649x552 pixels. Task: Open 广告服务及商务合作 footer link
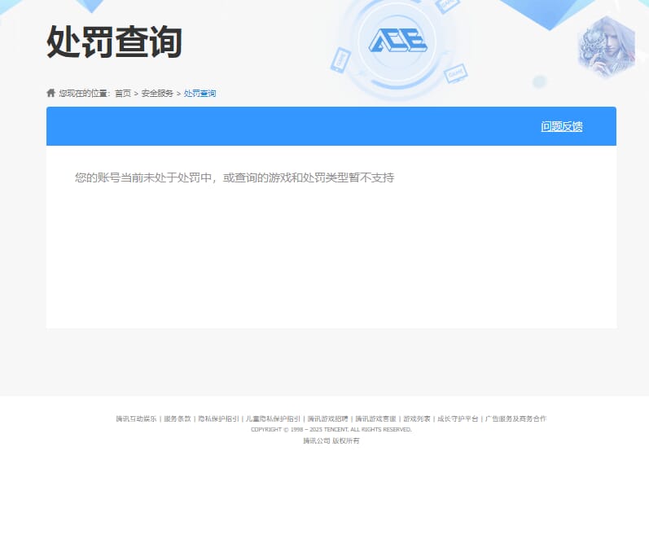[515, 418]
